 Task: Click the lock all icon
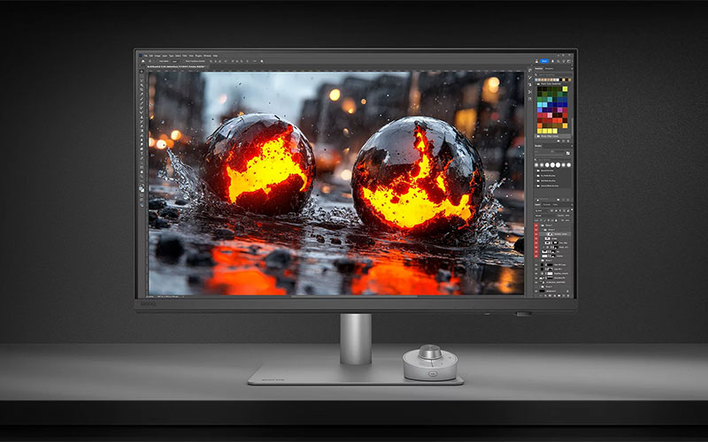click(557, 220)
